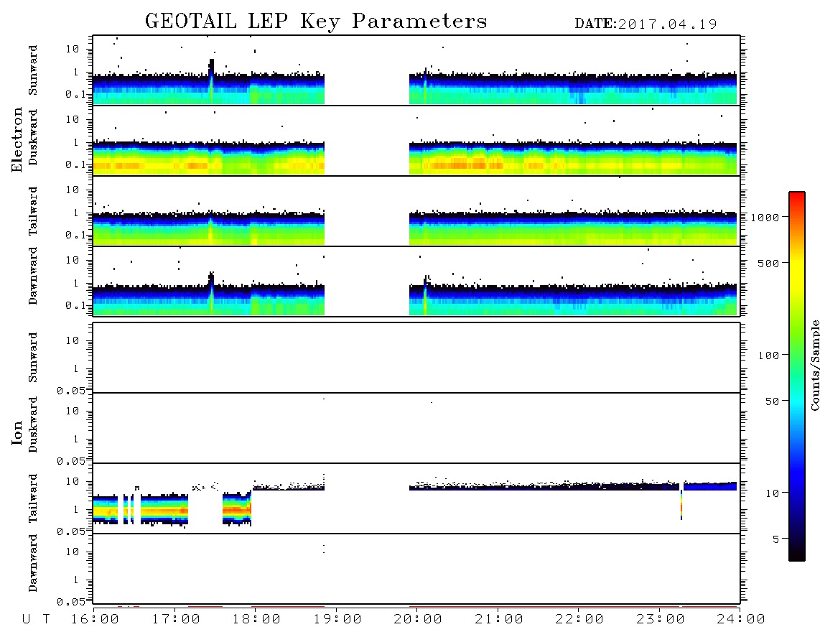Click the 500 tick label on colorbar

(x=768, y=263)
